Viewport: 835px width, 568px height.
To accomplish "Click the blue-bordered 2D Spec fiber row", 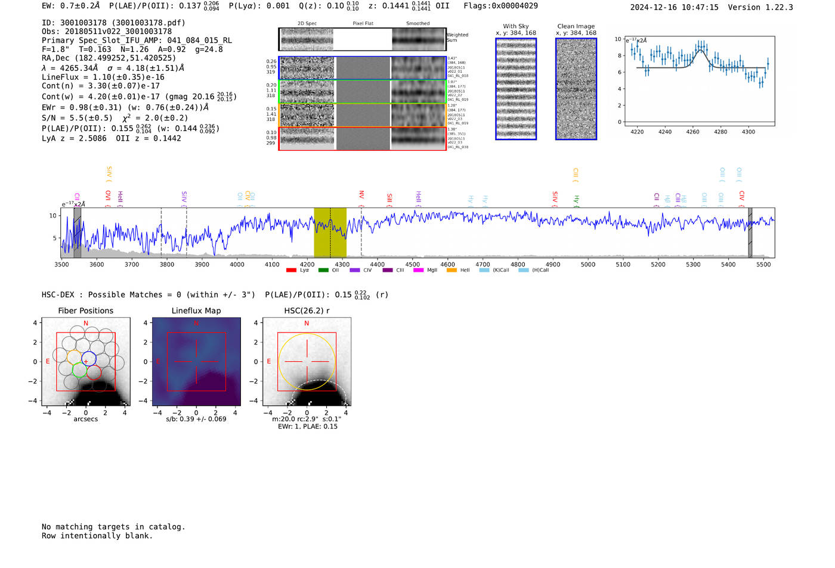I will pos(307,68).
